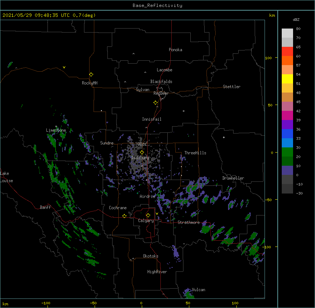Click the asterisk marker above Limestone label

[x=56, y=127]
